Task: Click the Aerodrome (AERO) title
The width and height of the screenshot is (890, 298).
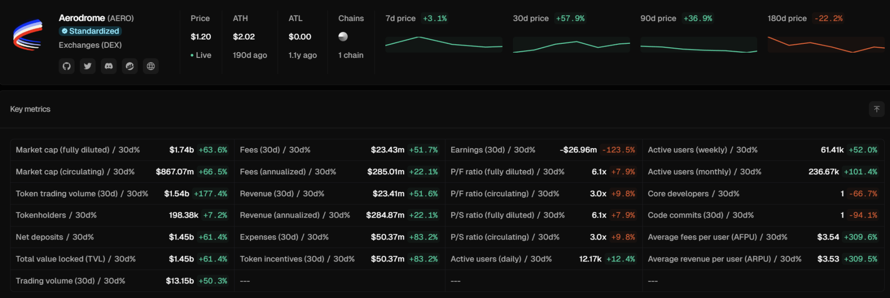Action: pyautogui.click(x=96, y=18)
